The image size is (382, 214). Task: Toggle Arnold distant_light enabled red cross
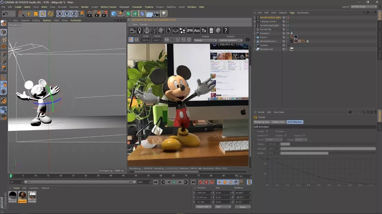(x=288, y=18)
